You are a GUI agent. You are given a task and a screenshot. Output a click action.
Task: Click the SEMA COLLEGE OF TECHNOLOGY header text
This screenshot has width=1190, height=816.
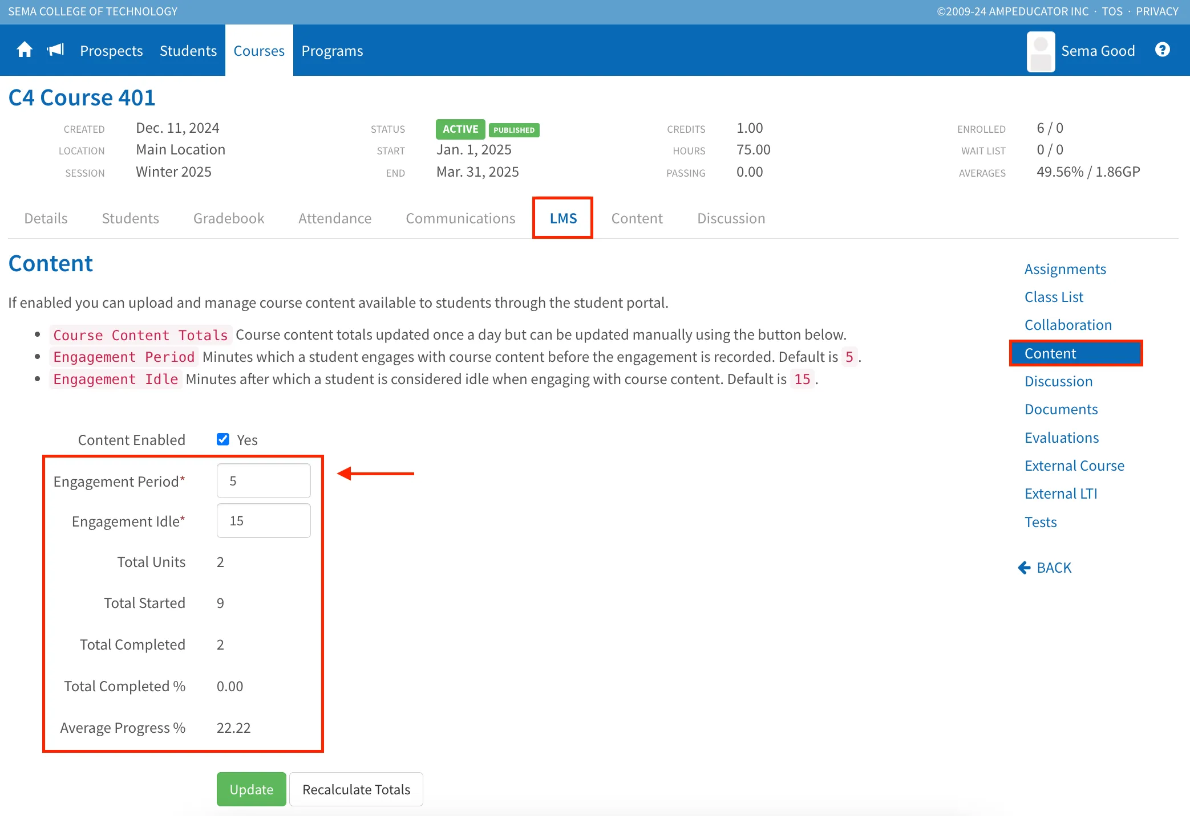(x=92, y=11)
